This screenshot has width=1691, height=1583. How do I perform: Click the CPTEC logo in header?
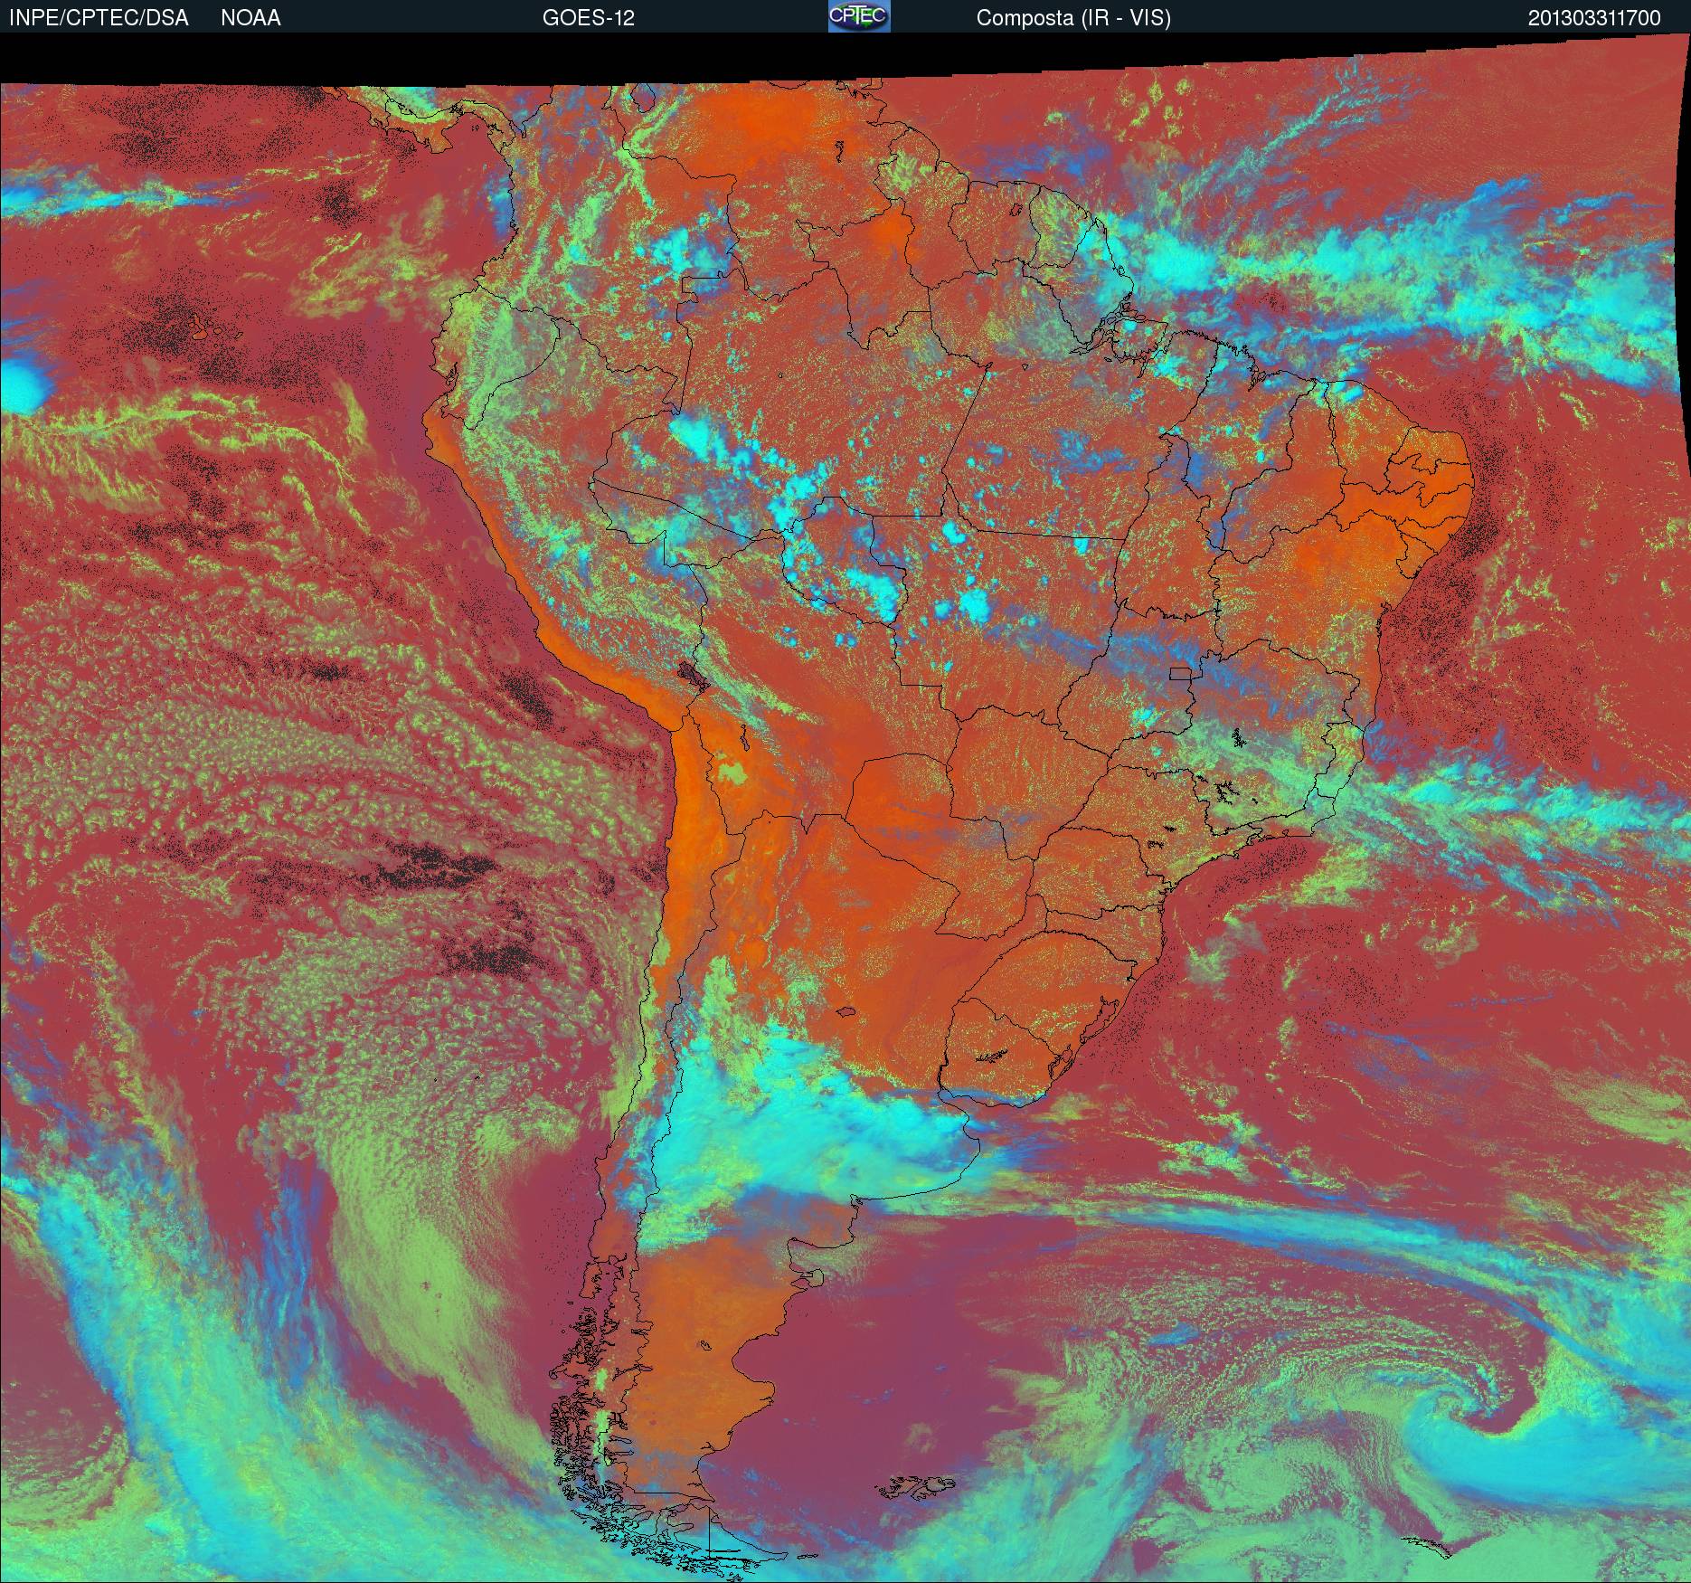tap(859, 16)
